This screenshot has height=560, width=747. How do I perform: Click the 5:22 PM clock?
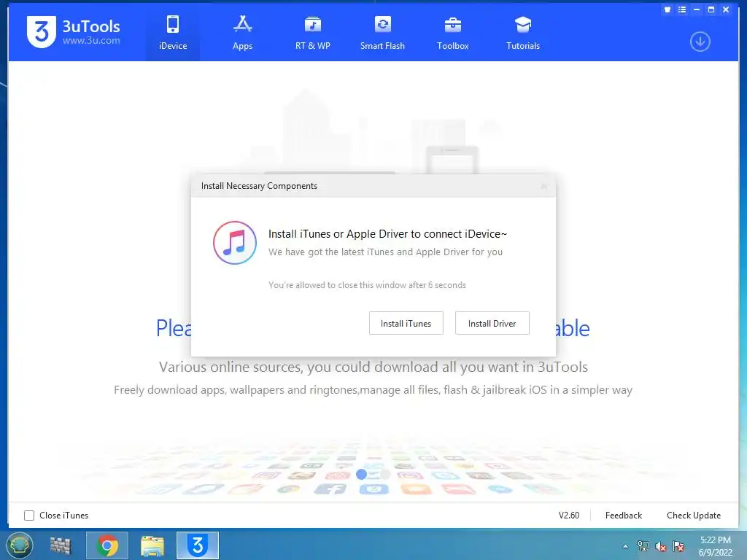[715, 540]
